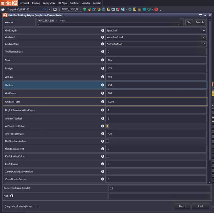Show help for GridSayısı parameter

[103, 93]
